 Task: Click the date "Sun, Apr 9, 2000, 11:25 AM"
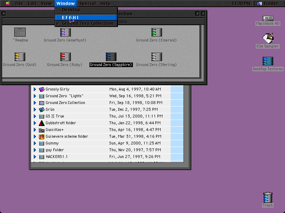pos(135,143)
